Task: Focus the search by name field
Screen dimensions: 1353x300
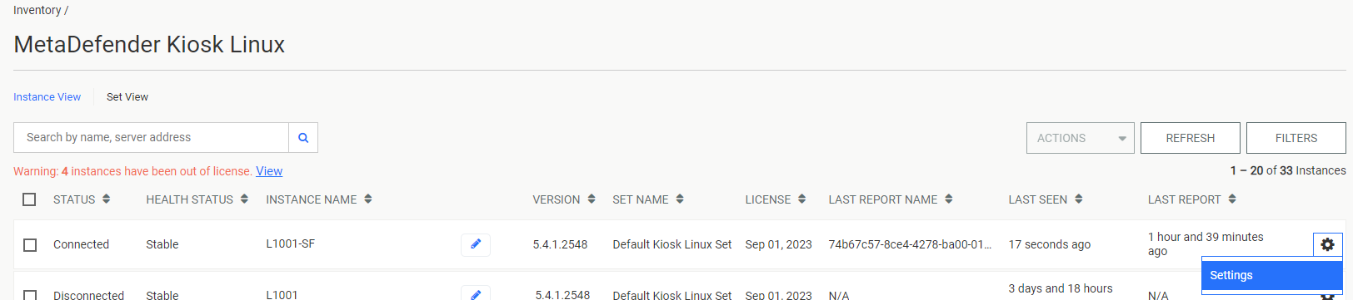Action: coord(152,138)
